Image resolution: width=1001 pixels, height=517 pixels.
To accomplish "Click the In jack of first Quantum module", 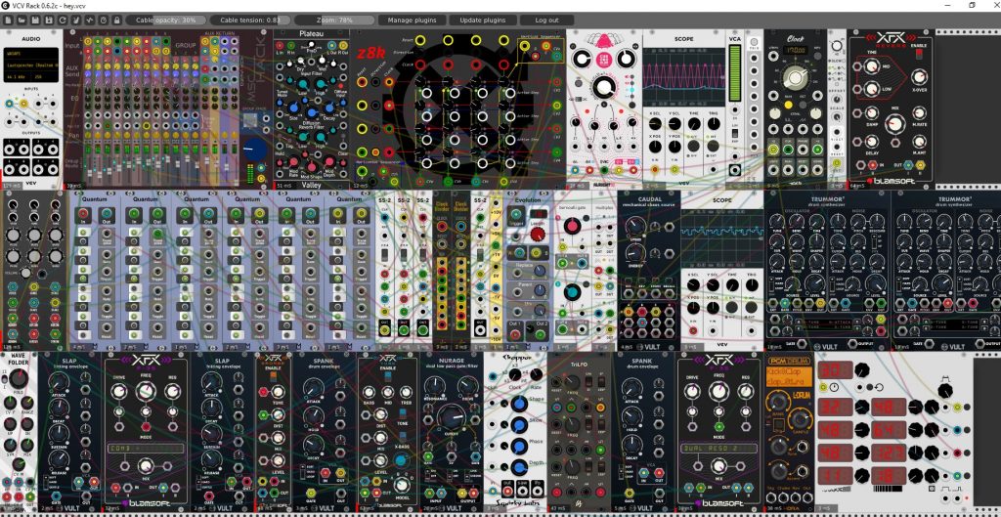I will point(84,215).
